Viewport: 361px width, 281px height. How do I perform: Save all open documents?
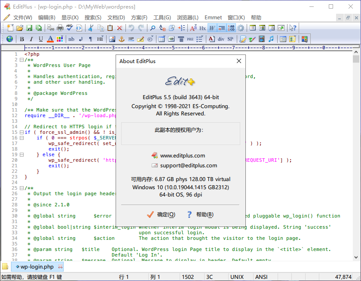coord(39,28)
